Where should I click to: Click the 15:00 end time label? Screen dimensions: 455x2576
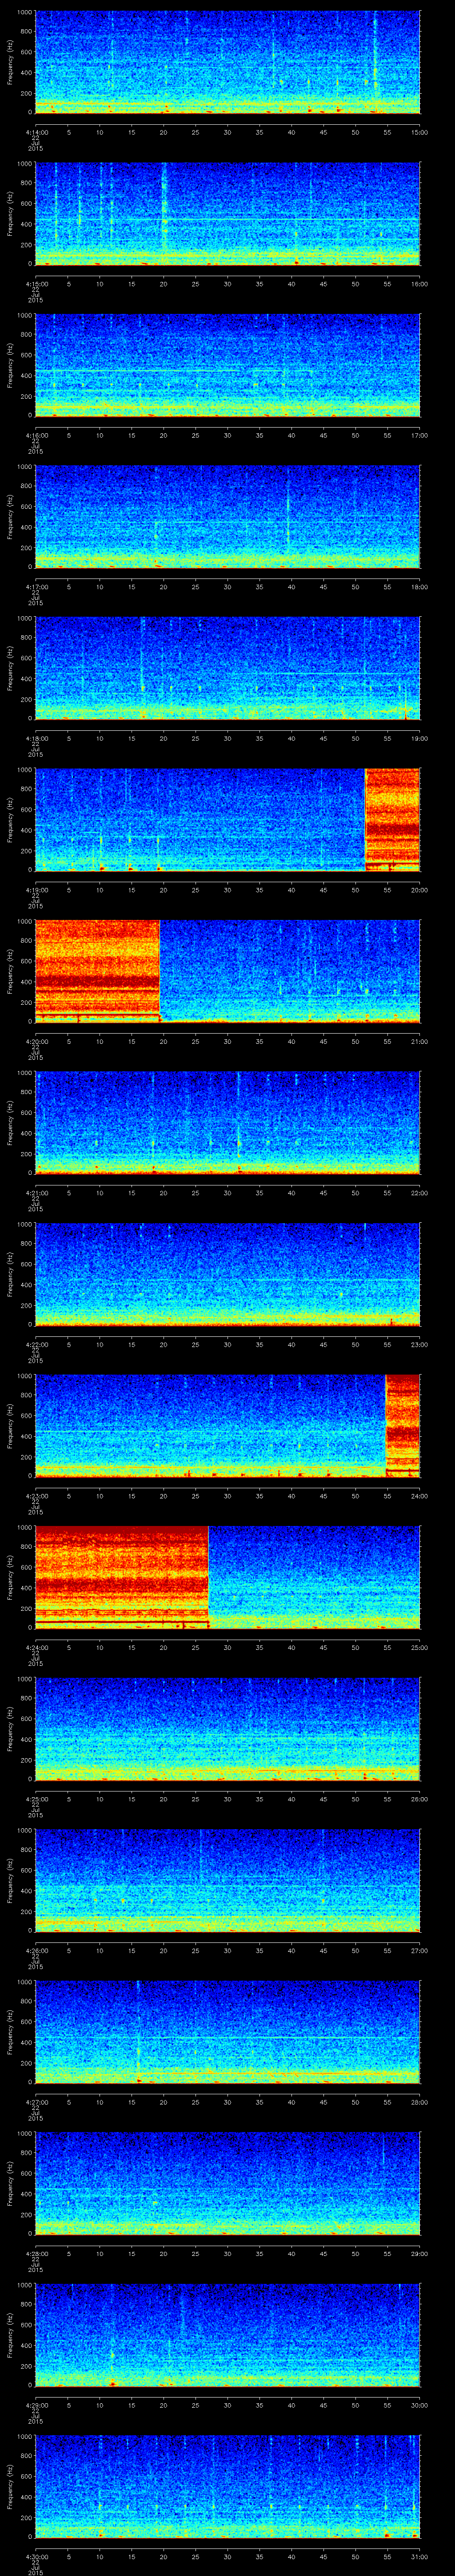420,132
